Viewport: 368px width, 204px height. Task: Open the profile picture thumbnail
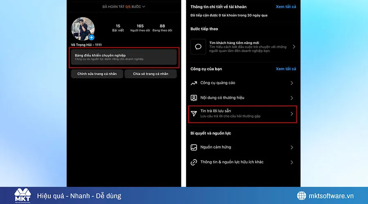[x=83, y=29]
